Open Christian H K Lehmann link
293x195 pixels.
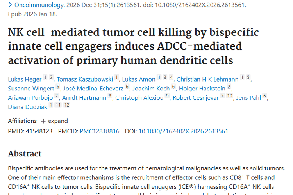tap(207, 79)
